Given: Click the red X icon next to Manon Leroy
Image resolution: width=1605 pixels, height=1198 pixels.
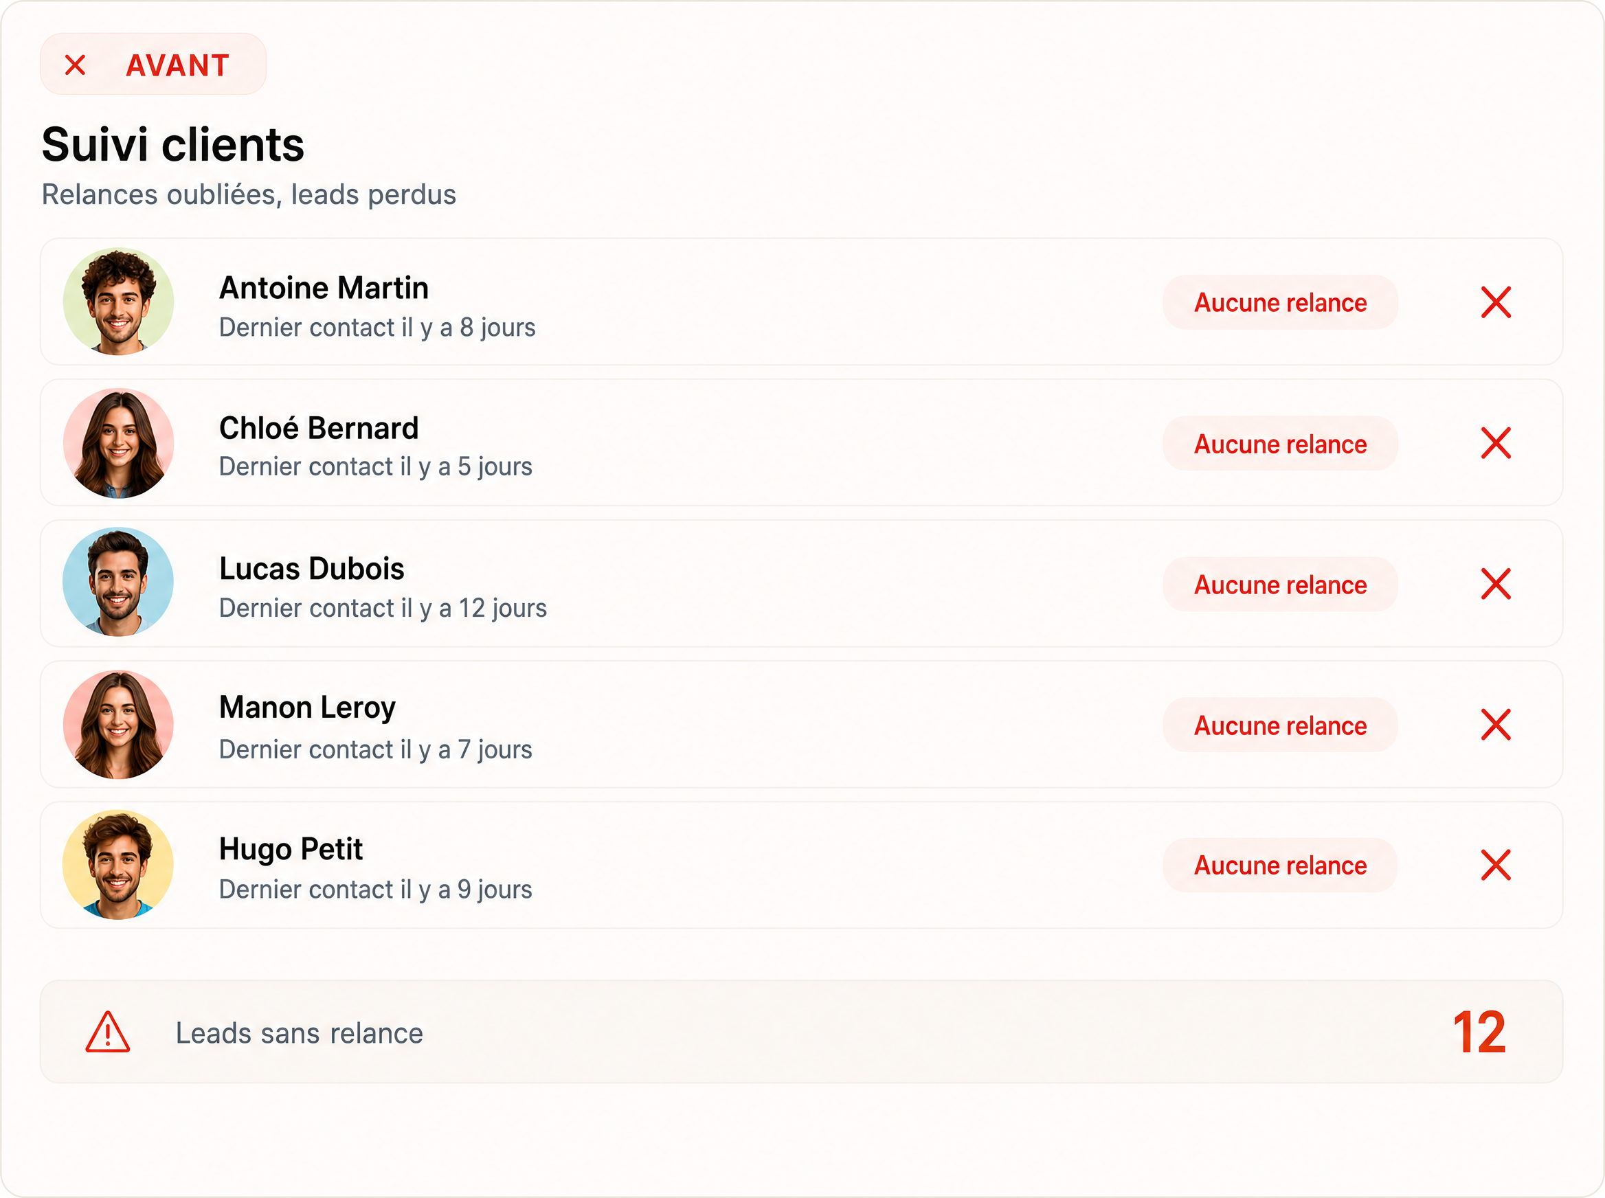Looking at the screenshot, I should pyautogui.click(x=1496, y=725).
